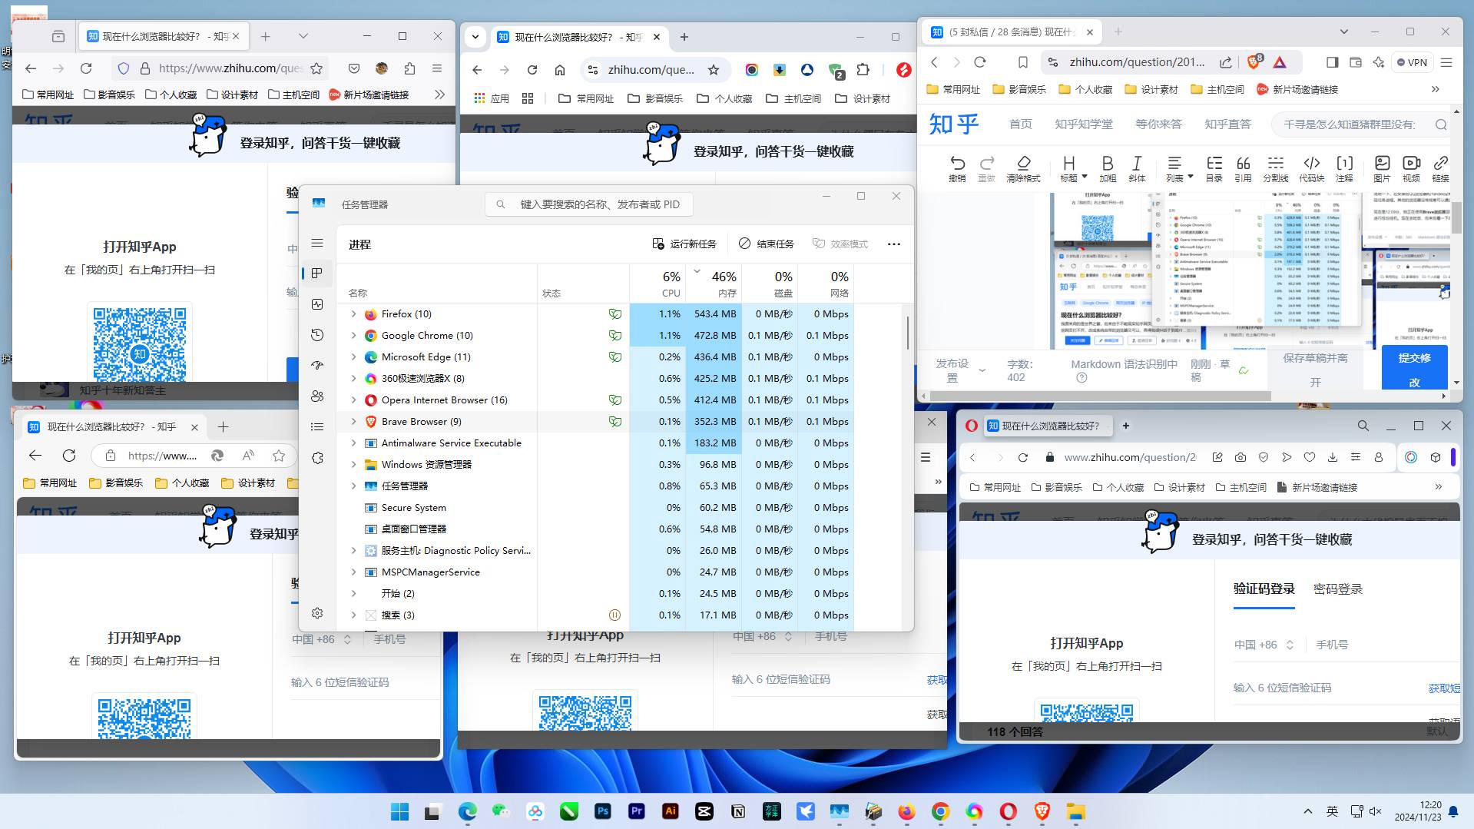Click the Chrome home button

point(560,70)
